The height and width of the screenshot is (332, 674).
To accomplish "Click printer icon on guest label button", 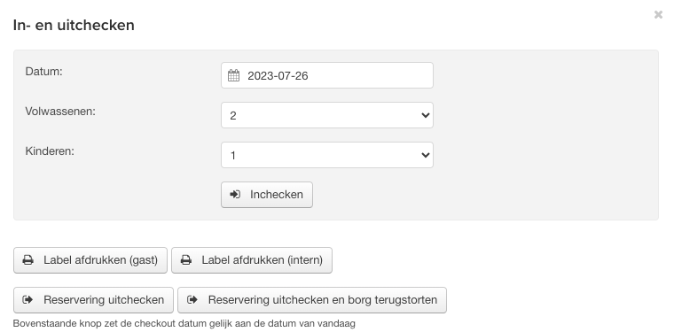I will tap(28, 260).
